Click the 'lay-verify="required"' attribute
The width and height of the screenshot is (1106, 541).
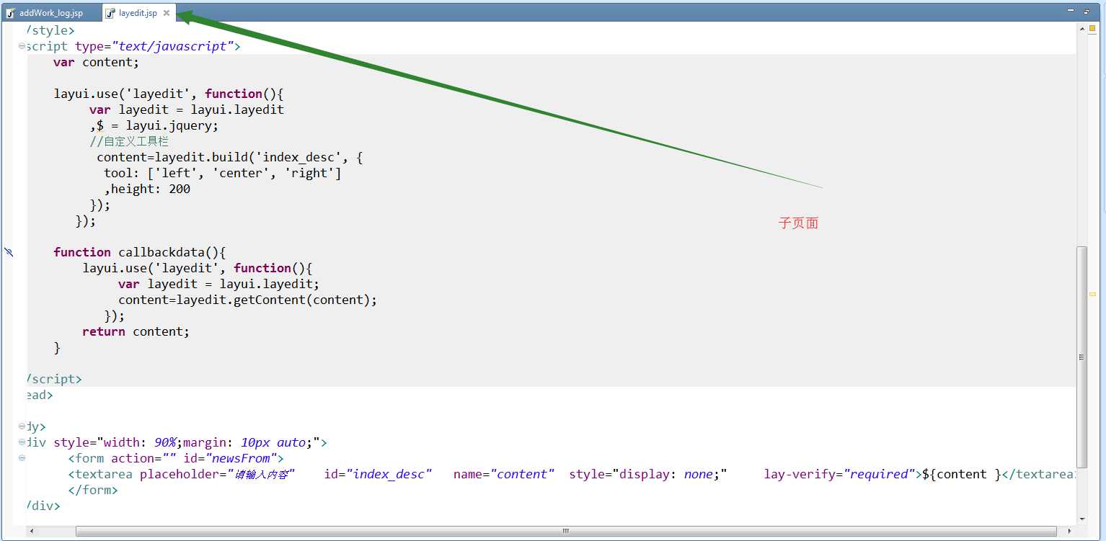click(840, 474)
